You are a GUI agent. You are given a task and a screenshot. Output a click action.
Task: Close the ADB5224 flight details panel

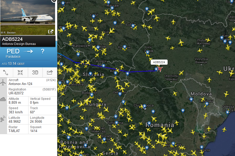click(x=54, y=1)
